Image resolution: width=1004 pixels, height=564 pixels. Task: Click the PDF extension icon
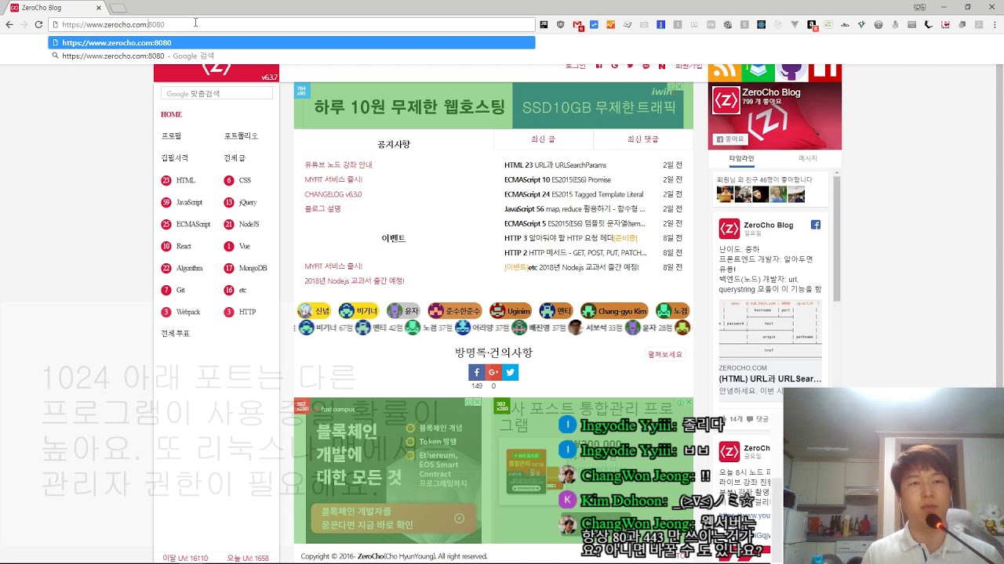pyautogui.click(x=978, y=24)
